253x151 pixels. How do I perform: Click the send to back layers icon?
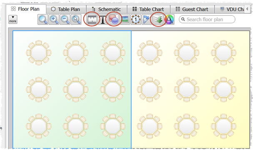pyautogui.click(x=158, y=19)
